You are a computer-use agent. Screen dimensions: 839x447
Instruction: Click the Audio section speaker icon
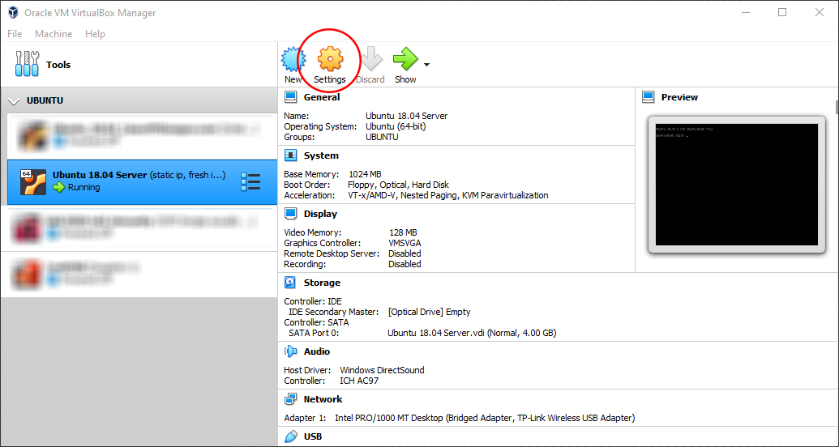point(290,351)
